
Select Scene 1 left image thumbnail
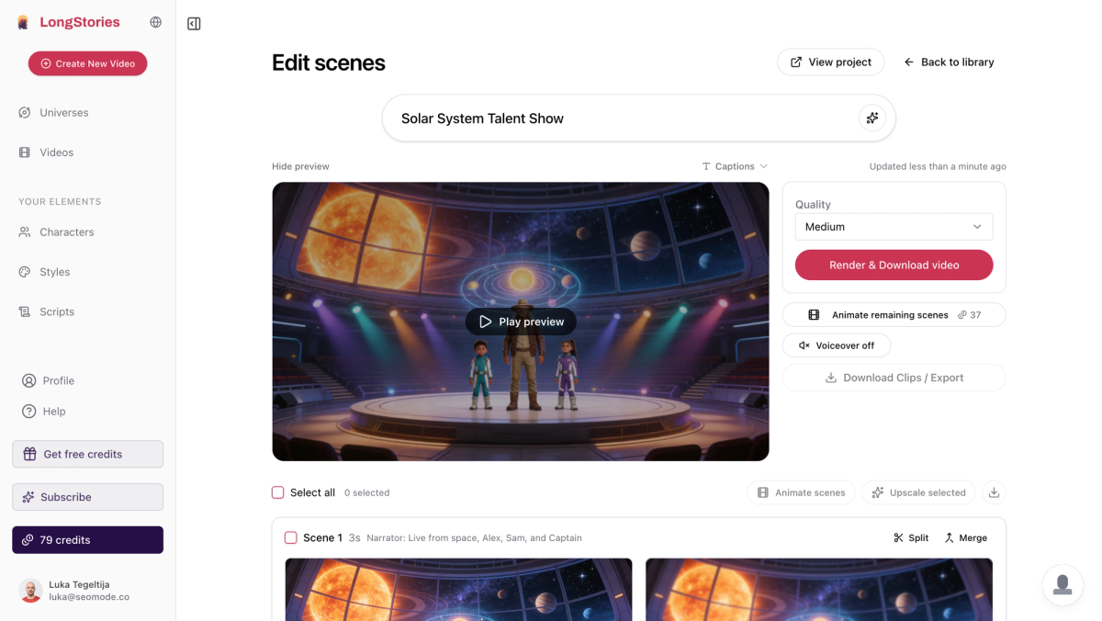(x=458, y=589)
